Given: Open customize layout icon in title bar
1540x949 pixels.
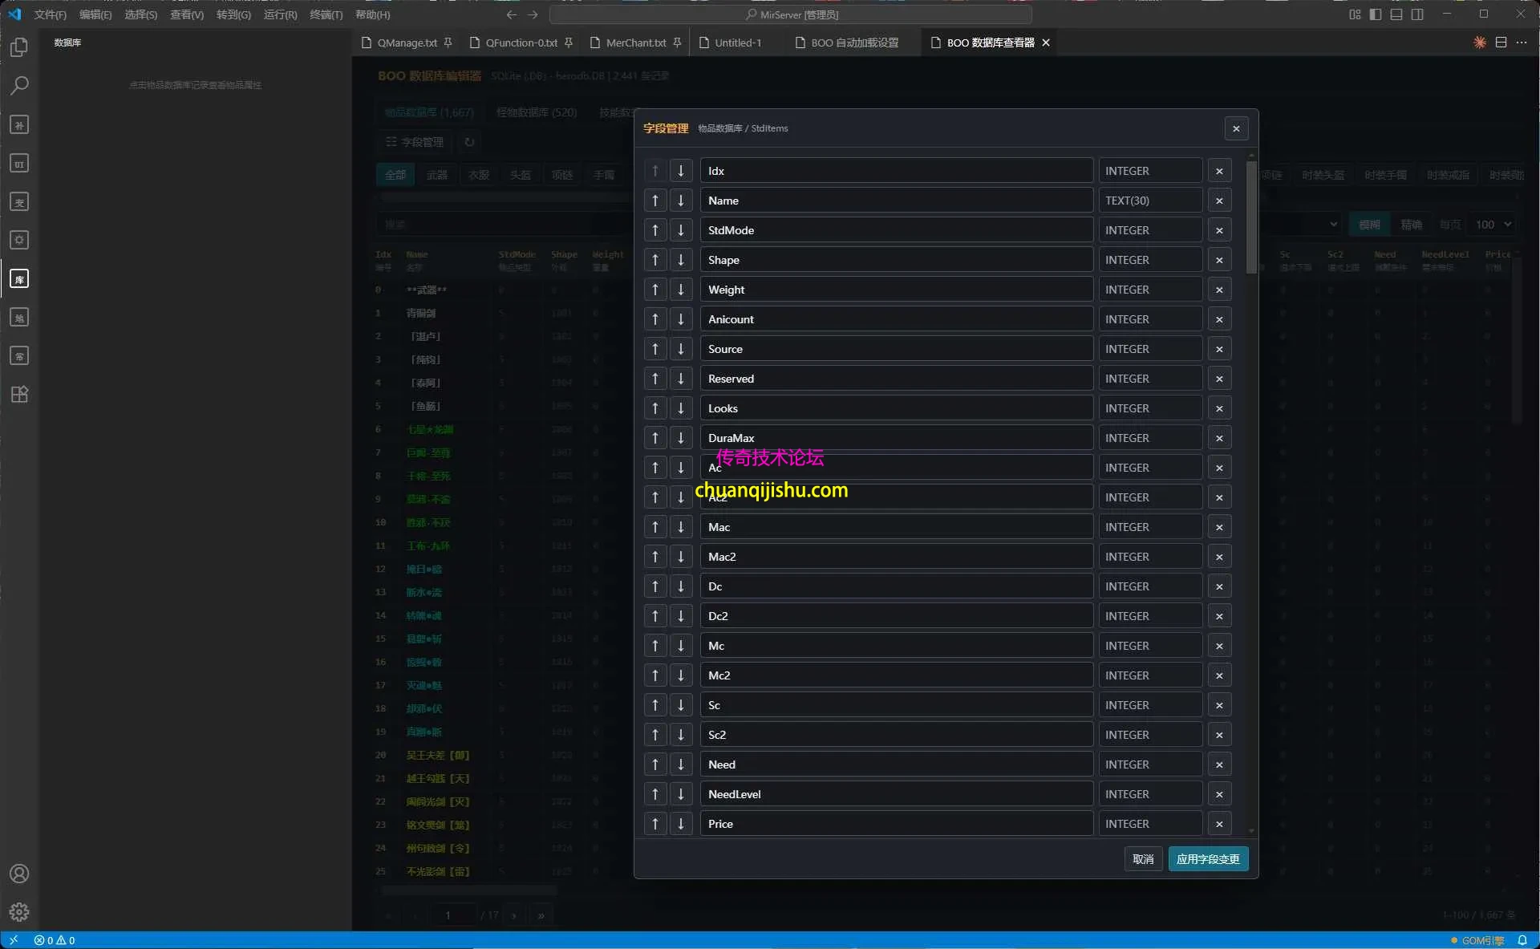Looking at the screenshot, I should point(1355,14).
